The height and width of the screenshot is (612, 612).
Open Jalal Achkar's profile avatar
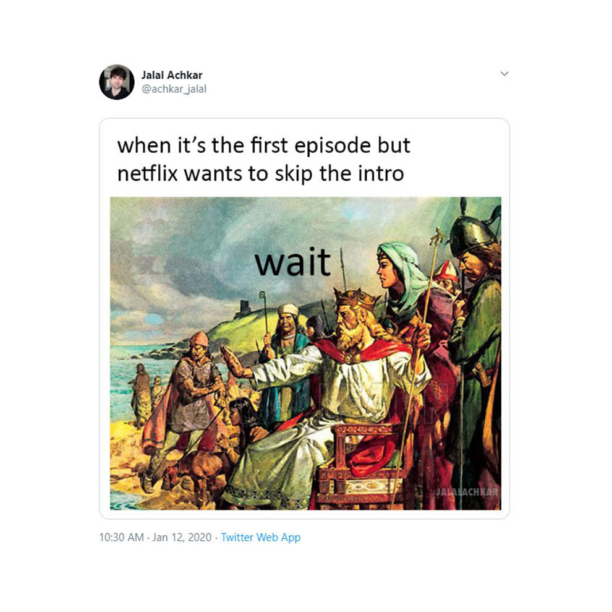click(117, 82)
